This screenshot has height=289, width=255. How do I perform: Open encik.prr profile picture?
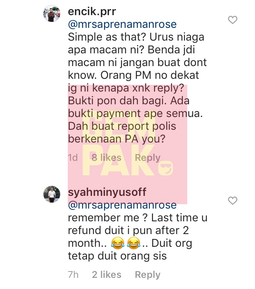click(x=52, y=14)
